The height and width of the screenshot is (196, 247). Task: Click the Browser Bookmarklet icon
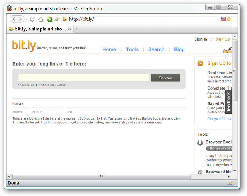[200, 143]
